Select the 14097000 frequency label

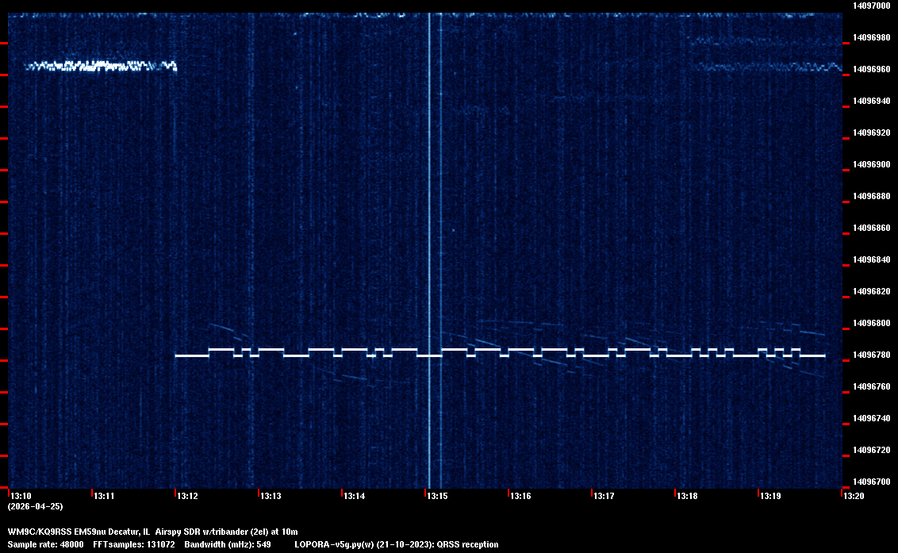point(869,6)
